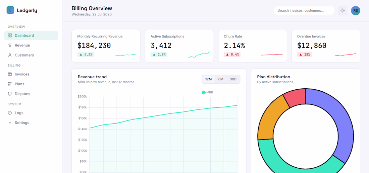Click the Invoices card icon
Viewport: 369px width, 173px height.
[10, 74]
